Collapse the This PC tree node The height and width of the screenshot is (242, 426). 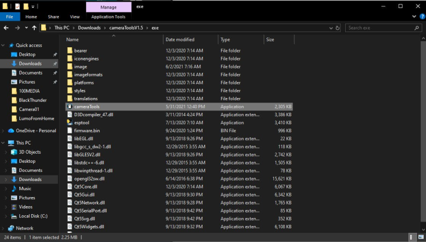pos(5,143)
